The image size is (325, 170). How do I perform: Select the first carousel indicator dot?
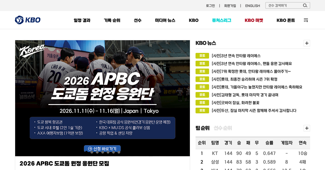[x=86, y=152]
